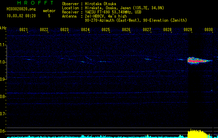Click the 0823 time marker
The width and height of the screenshot is (218, 138).
coord(64,30)
